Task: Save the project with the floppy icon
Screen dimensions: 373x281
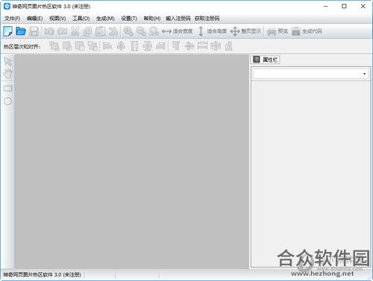Action: [34, 31]
